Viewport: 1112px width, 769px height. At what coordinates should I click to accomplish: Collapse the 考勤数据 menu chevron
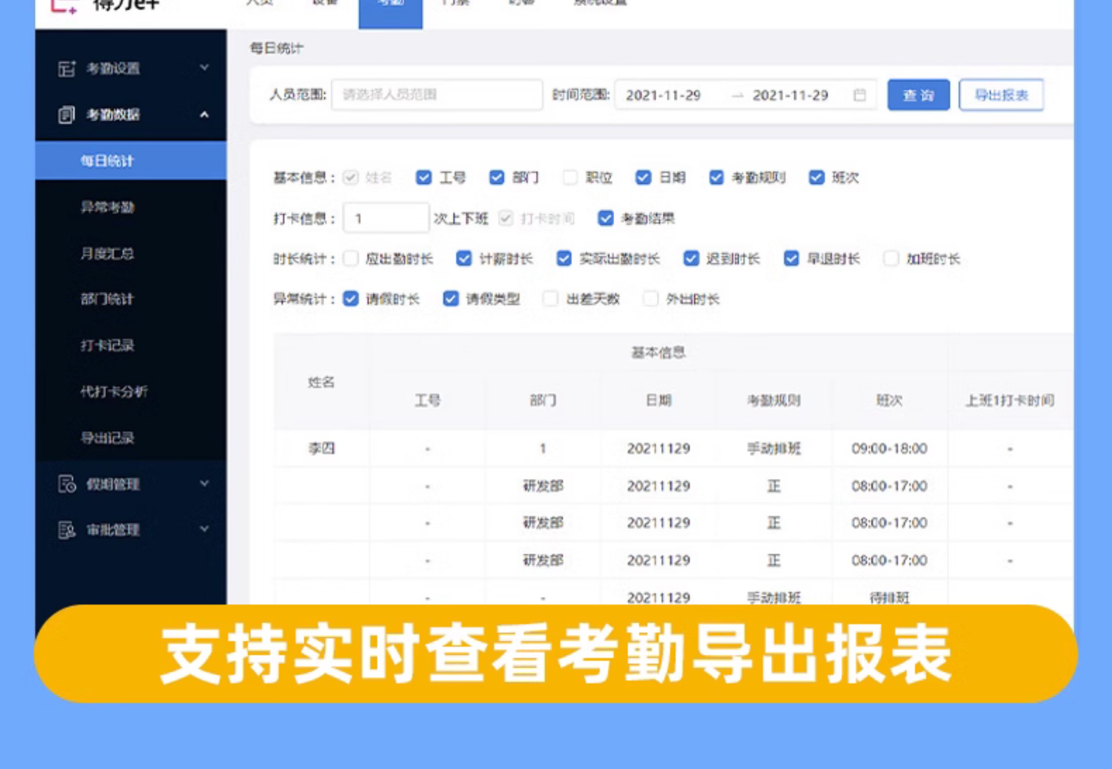pos(204,115)
